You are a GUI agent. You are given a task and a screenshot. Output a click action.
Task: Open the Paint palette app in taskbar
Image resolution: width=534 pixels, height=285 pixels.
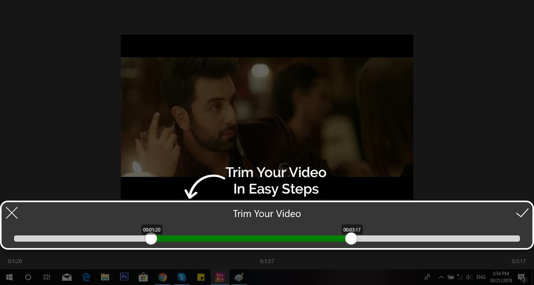(239, 277)
